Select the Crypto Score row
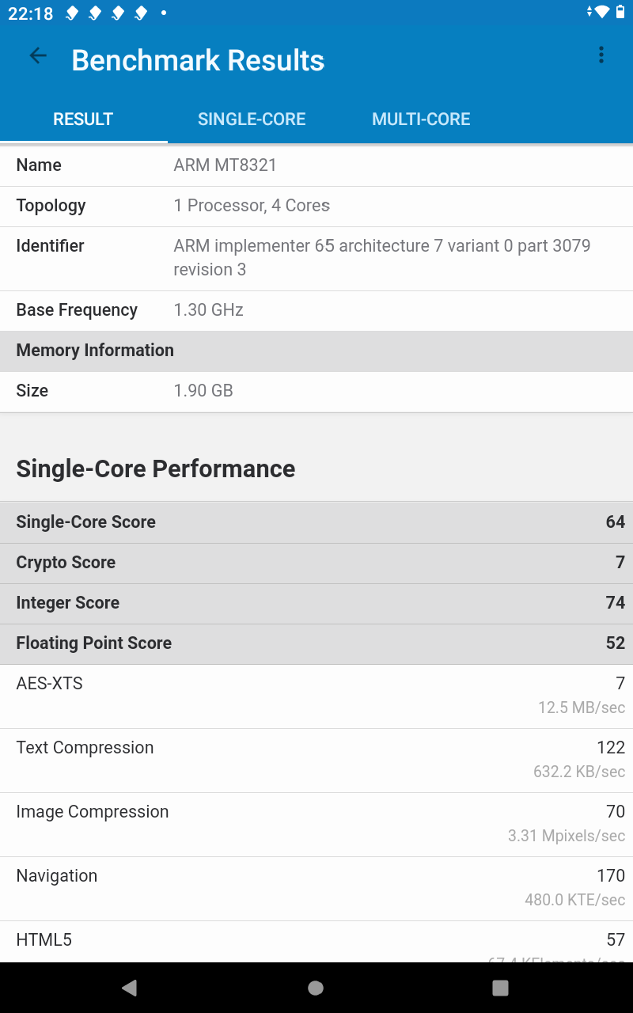633x1013 pixels. pos(316,563)
